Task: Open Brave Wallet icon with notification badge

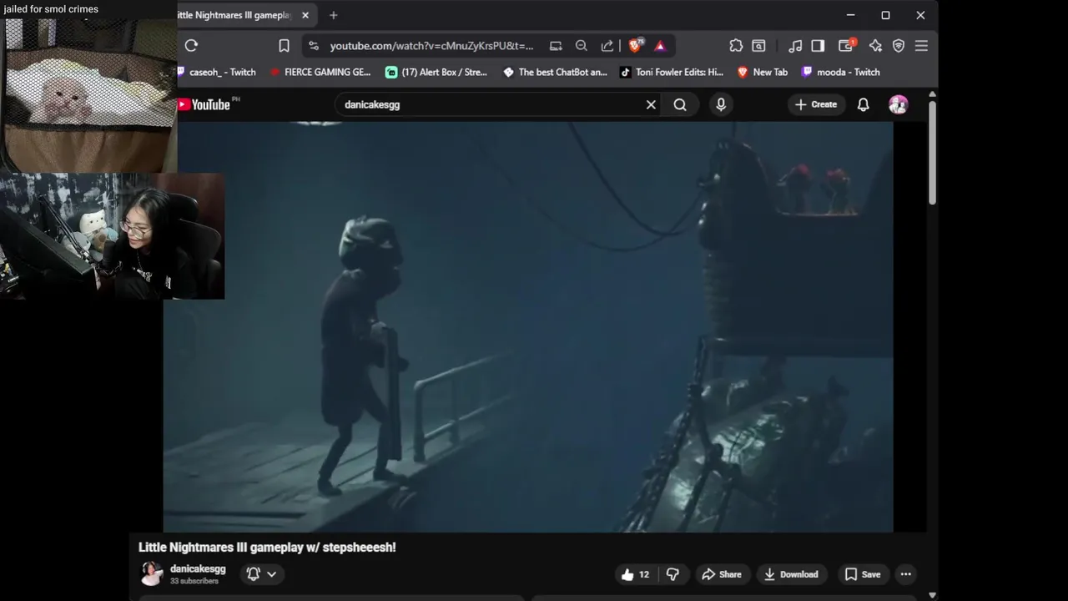Action: 846,46
